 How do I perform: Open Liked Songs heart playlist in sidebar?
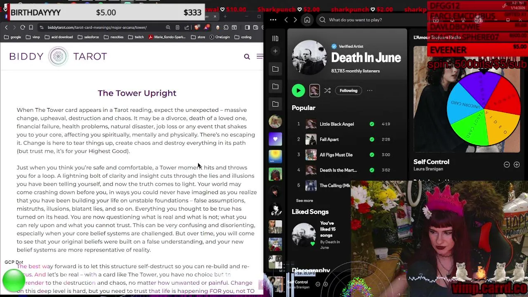[275, 139]
